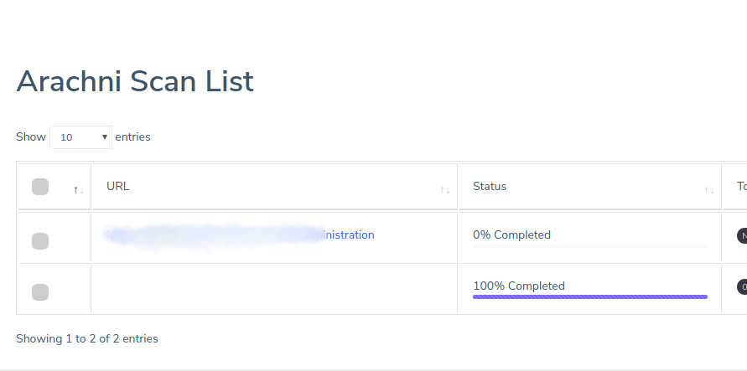Screen dimensions: 747x371
Task: Click sort arrows beside the header checkbox
Action: [x=79, y=190]
